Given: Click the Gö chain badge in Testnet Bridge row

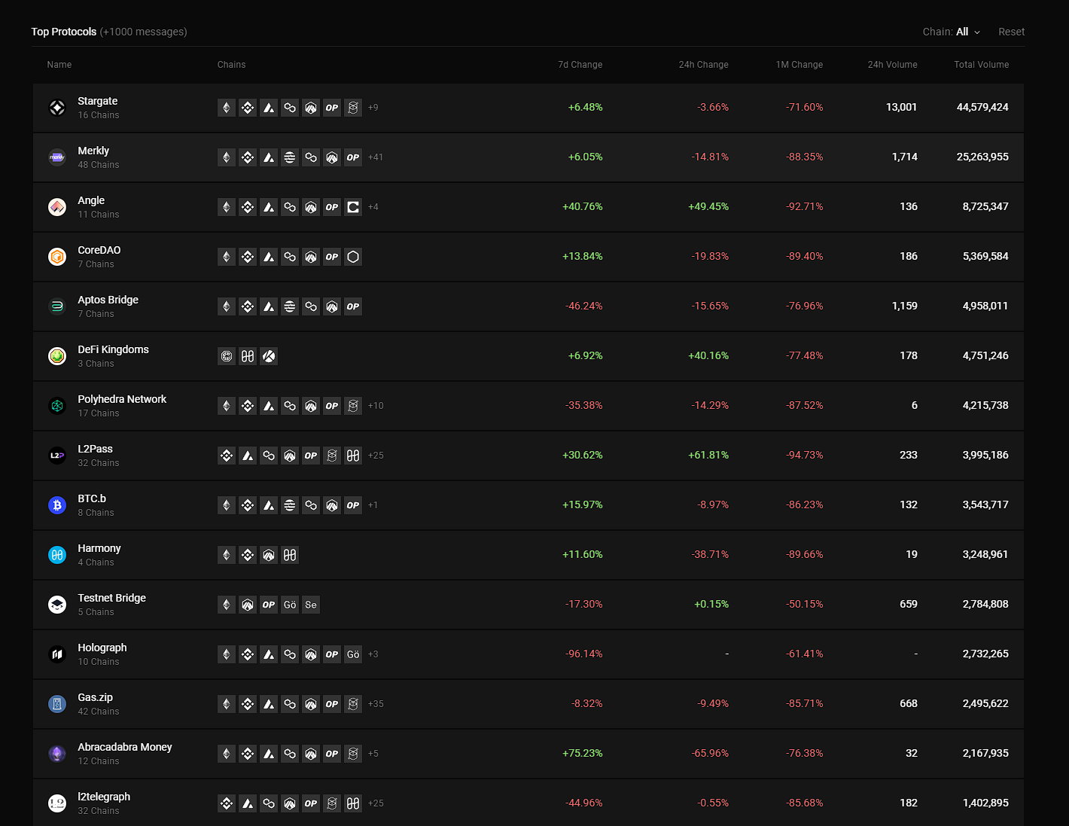Looking at the screenshot, I should click(290, 605).
